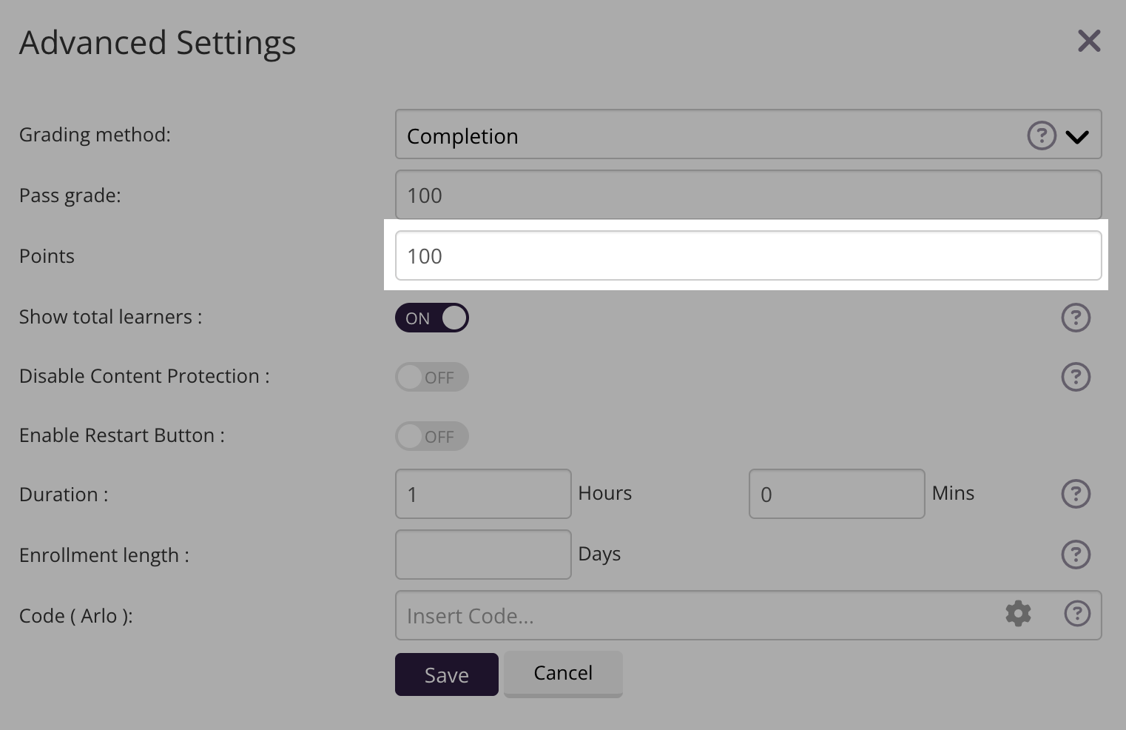This screenshot has height=730, width=1126.
Task: Toggle Enable Restart Button on
Action: (432, 436)
